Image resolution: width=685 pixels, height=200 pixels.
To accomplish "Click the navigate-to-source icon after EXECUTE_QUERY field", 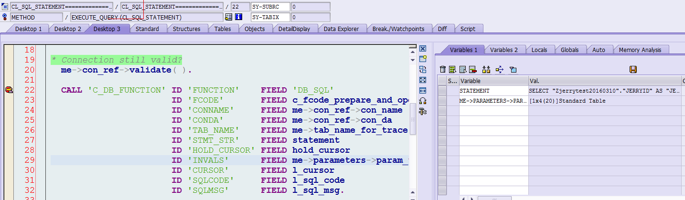I will (x=228, y=17).
